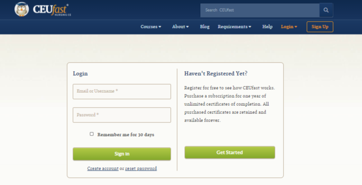The width and height of the screenshot is (362, 185).
Task: Open the Requirements dropdown menu
Action: coord(234,27)
